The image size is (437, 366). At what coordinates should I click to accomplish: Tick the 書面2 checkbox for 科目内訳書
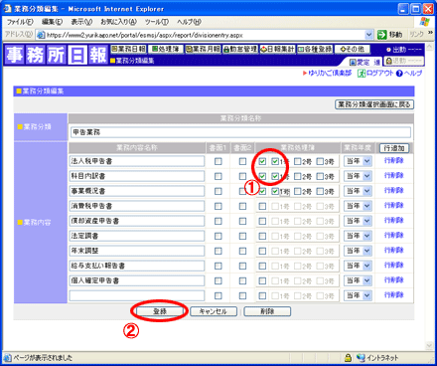pyautogui.click(x=242, y=176)
